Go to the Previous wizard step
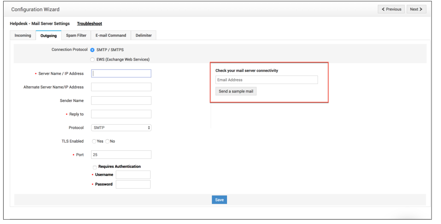The height and width of the screenshot is (224, 441). tap(391, 9)
